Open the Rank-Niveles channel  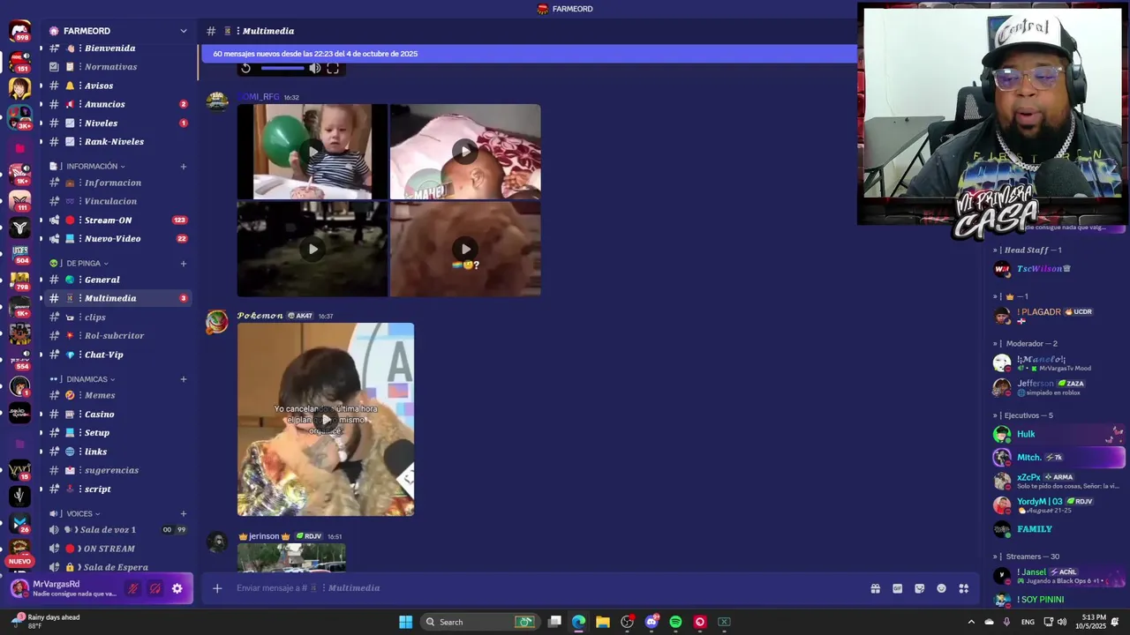pos(118,141)
